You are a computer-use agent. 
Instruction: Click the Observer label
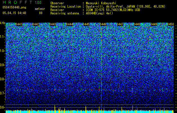point(57,3)
